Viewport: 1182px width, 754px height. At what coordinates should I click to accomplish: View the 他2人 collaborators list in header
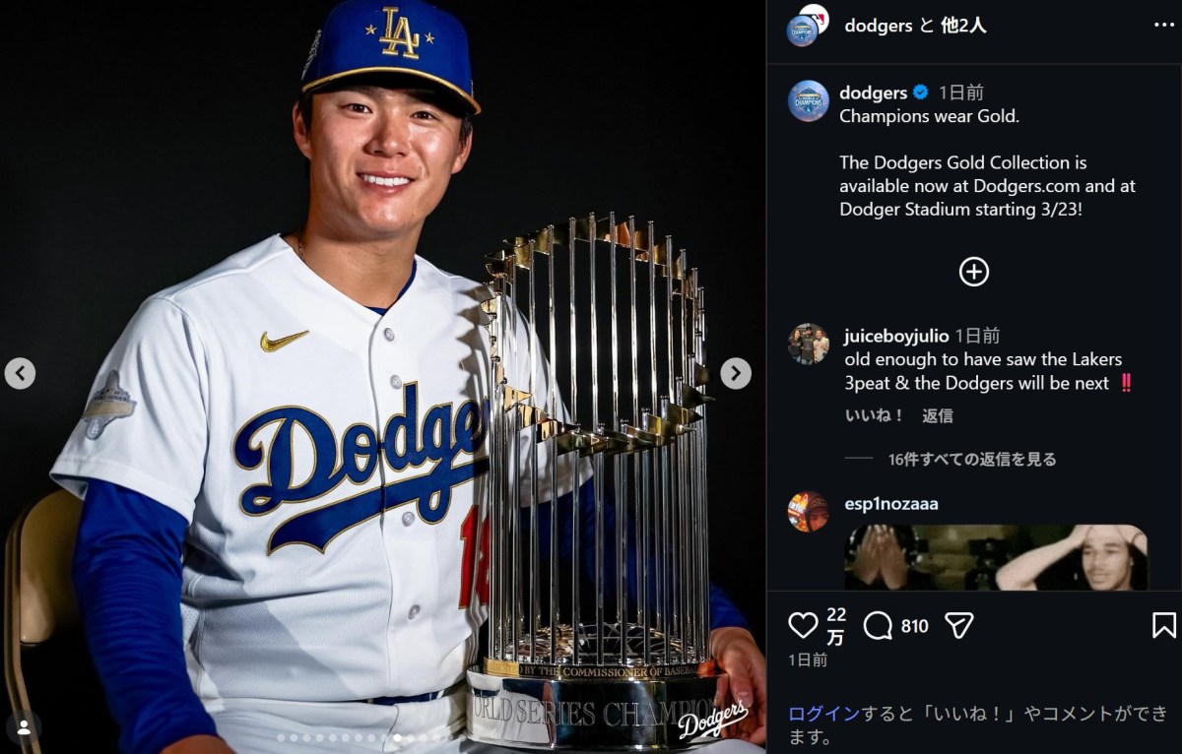click(x=963, y=26)
